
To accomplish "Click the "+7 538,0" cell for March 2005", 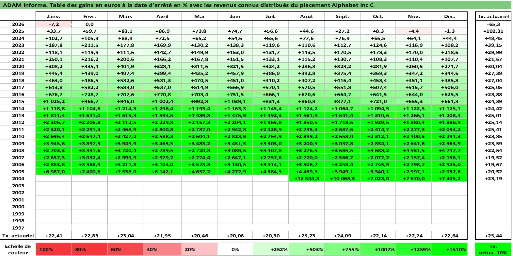I will pos(125,172).
